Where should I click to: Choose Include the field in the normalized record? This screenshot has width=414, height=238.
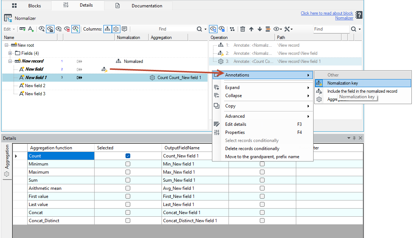[363, 91]
